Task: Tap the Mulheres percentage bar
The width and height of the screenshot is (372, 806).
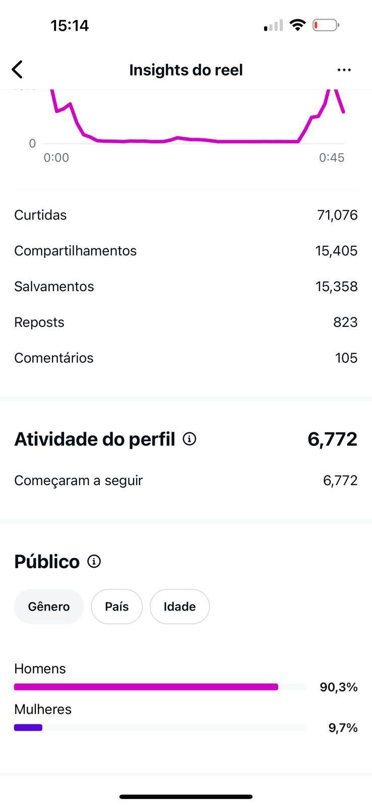Action: tap(28, 727)
